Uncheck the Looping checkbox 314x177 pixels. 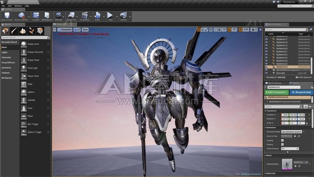(x=282, y=141)
